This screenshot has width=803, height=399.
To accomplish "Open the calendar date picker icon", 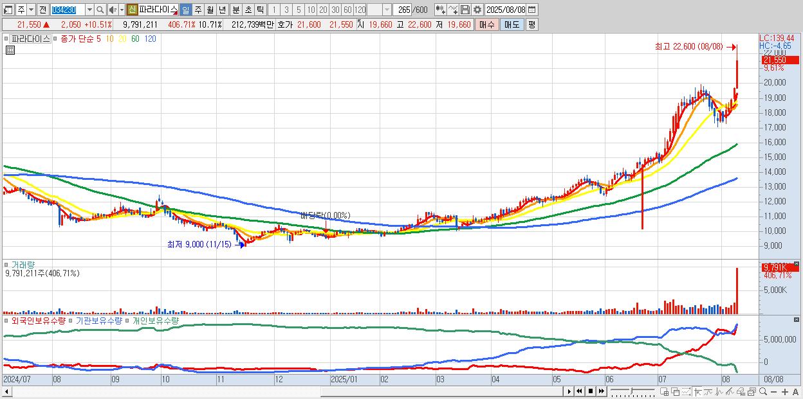I will pyautogui.click(x=533, y=10).
